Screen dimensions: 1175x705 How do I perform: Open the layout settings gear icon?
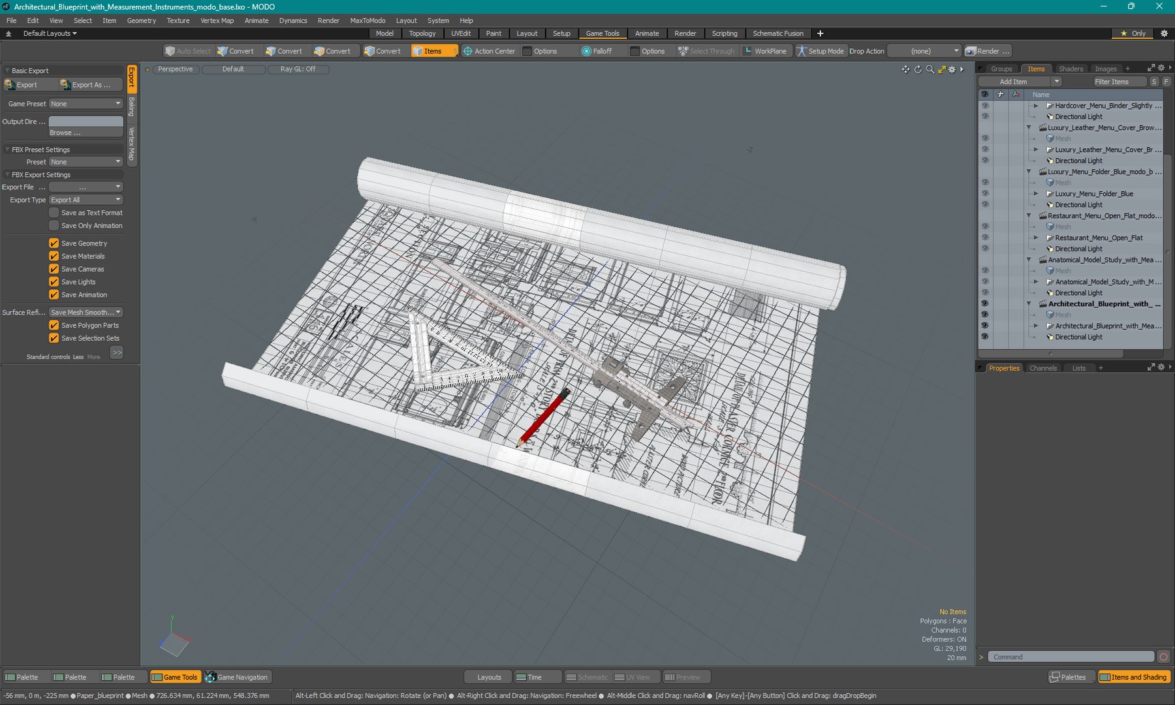1164,33
